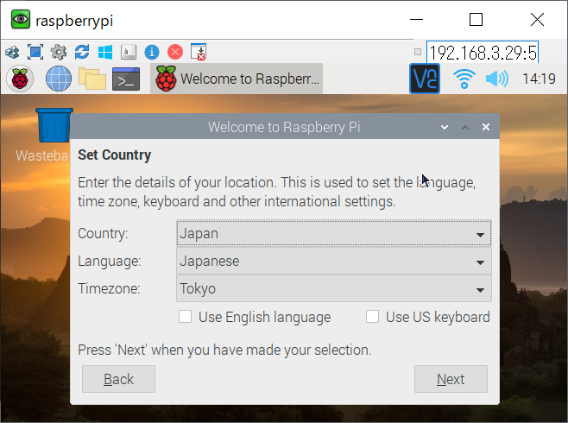Open the Raspberry Pi main menu
Image resolution: width=568 pixels, height=423 pixels.
(20, 79)
